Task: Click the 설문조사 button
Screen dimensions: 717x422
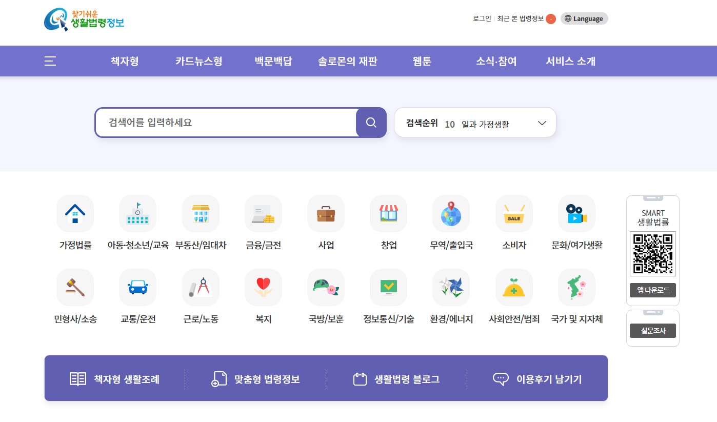Action: click(652, 331)
